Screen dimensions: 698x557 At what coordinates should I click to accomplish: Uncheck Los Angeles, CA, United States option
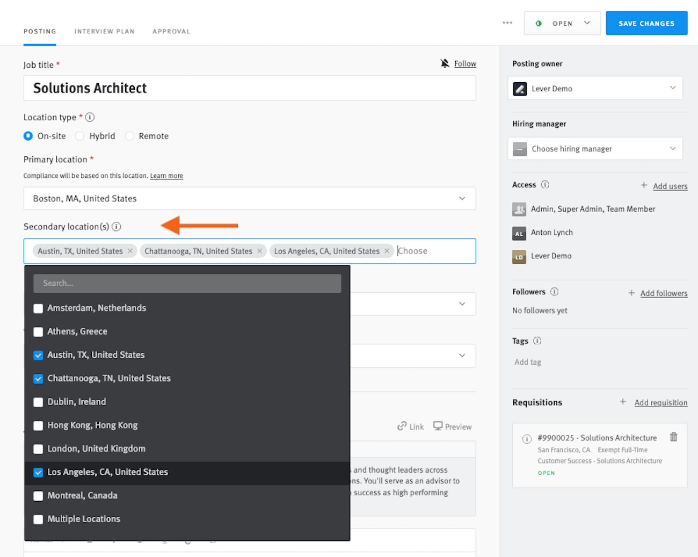[x=38, y=472]
